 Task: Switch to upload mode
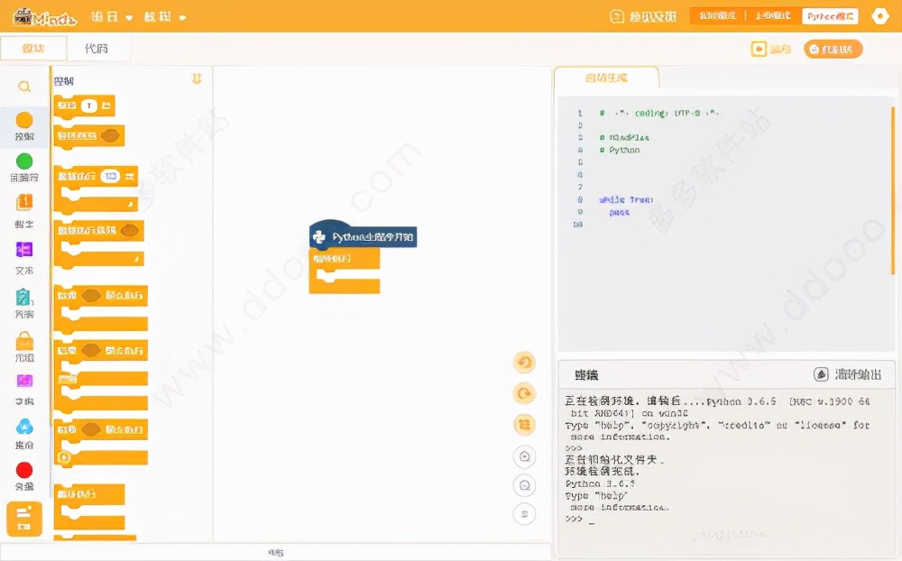click(773, 16)
